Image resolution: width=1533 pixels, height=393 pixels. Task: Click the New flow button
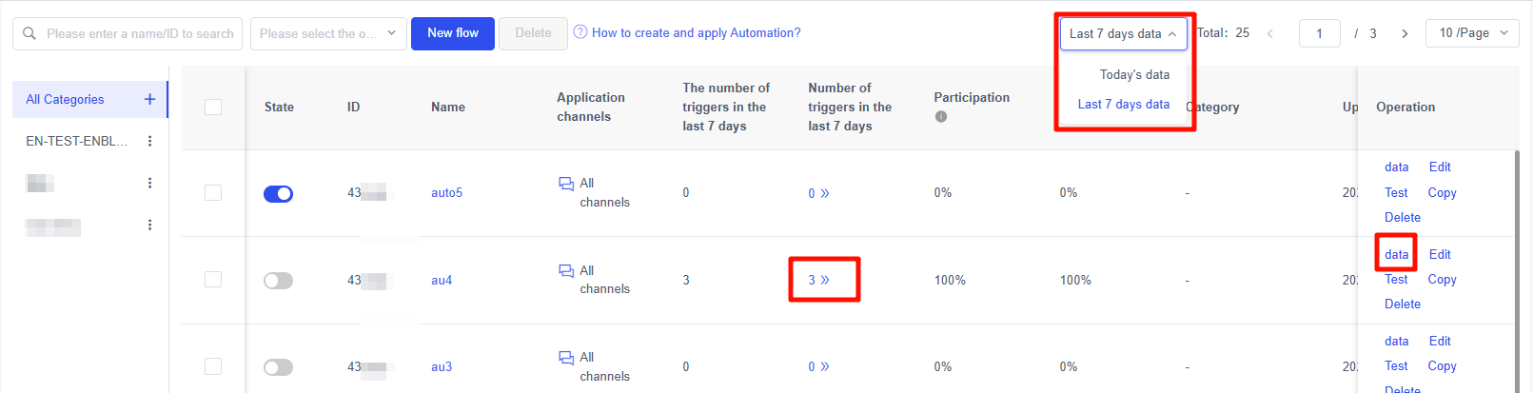pyautogui.click(x=453, y=33)
